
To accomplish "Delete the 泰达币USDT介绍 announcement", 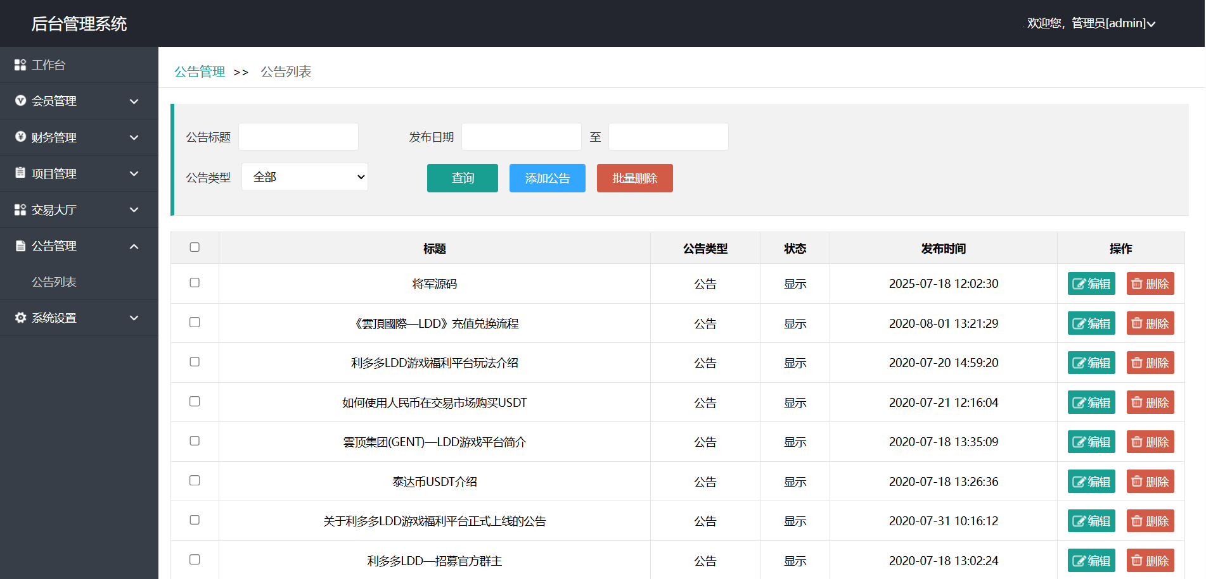I will (1150, 482).
